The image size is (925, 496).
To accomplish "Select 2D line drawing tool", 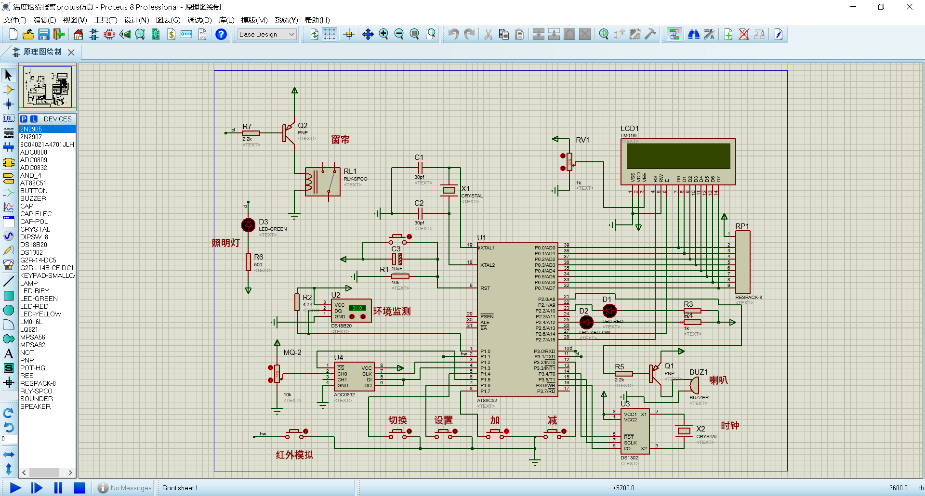I will coord(9,281).
